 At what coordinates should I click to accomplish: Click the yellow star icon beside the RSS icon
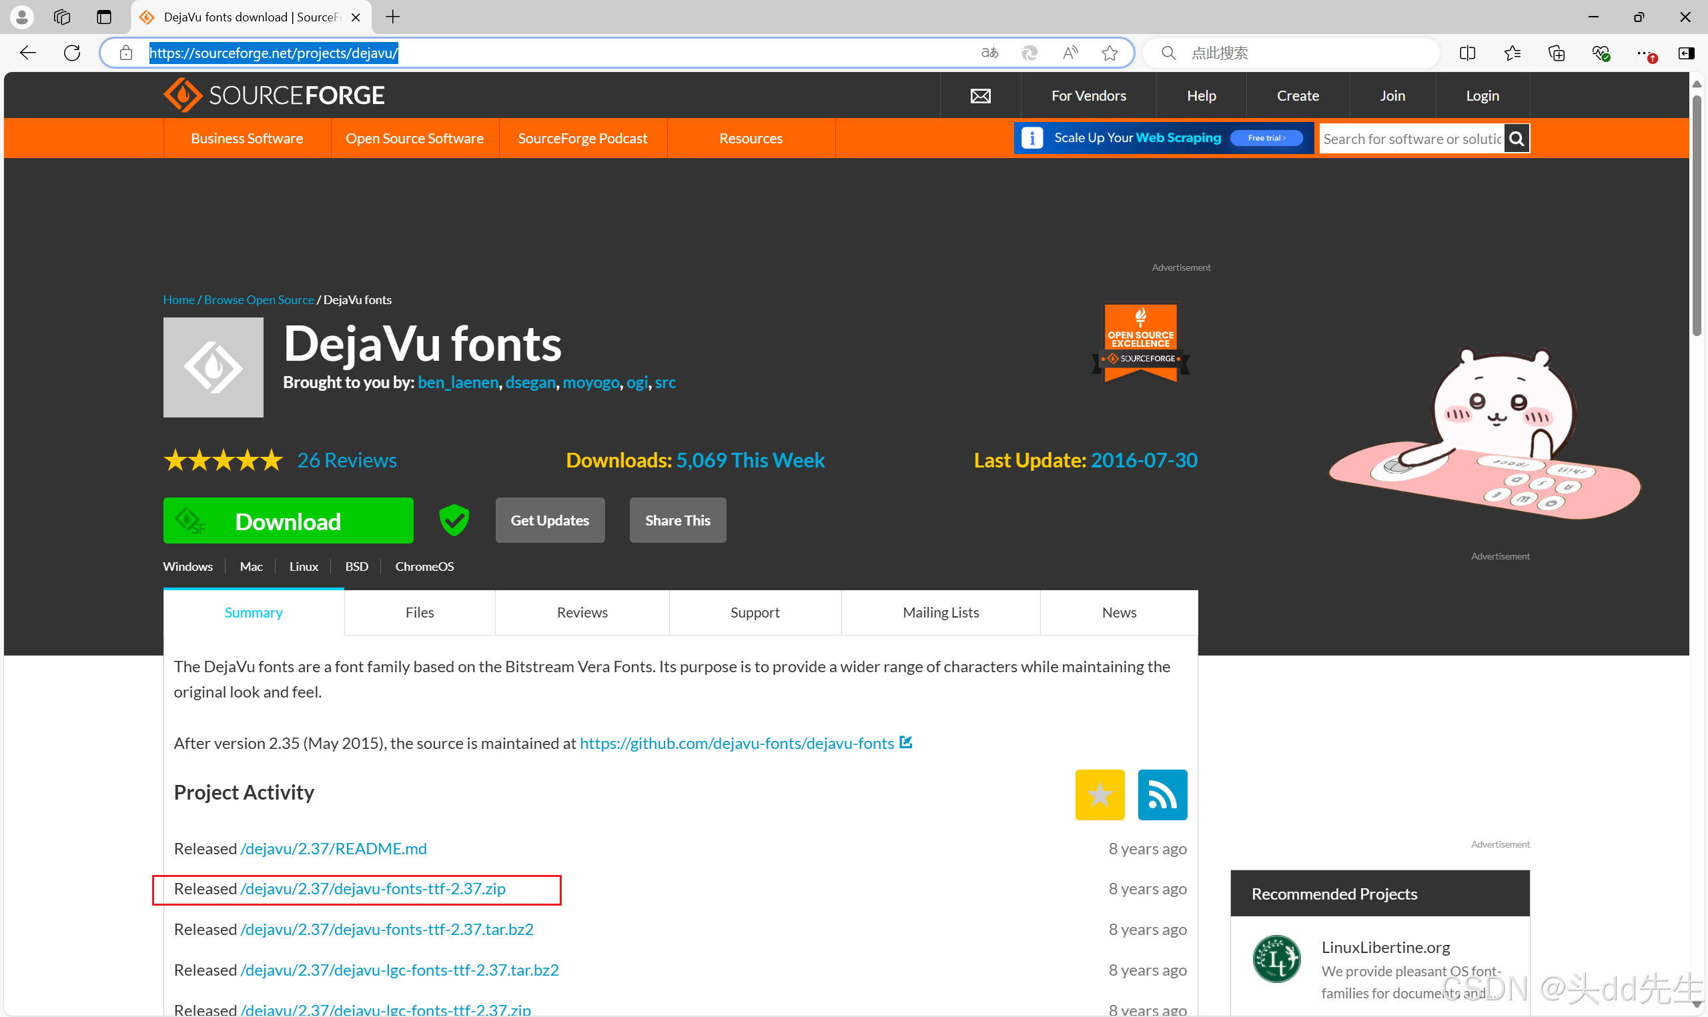click(1100, 794)
